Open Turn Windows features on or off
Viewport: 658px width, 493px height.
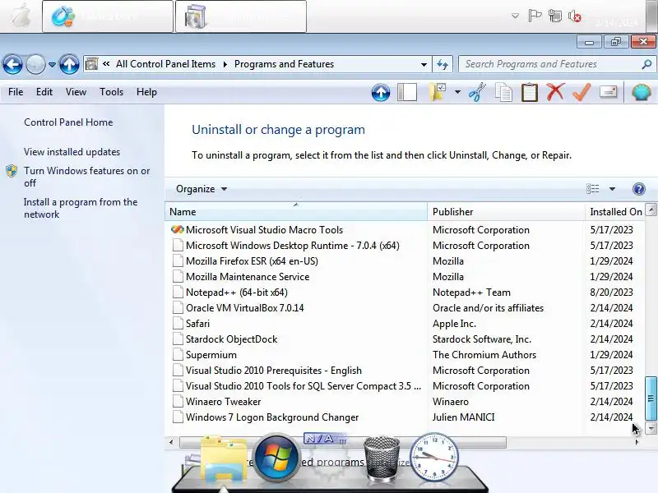click(x=86, y=177)
